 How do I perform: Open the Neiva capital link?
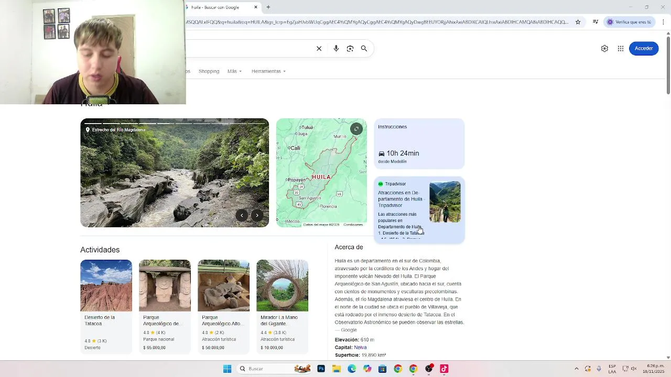360,347
